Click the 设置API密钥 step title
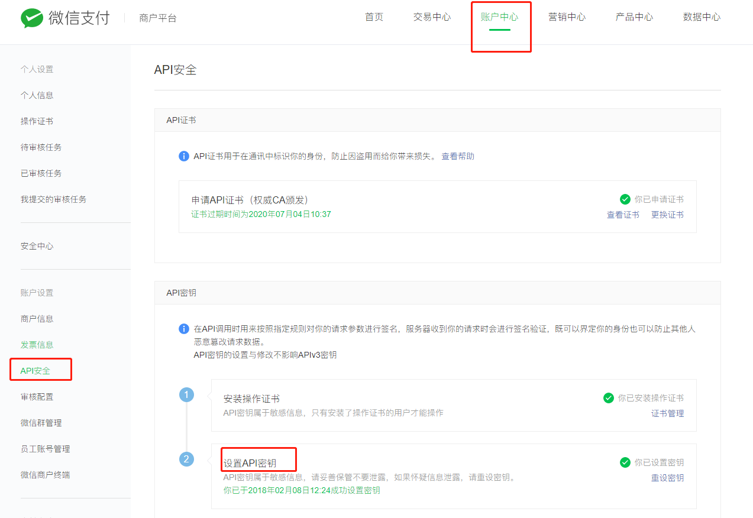Viewport: 753px width, 518px height. tap(250, 463)
